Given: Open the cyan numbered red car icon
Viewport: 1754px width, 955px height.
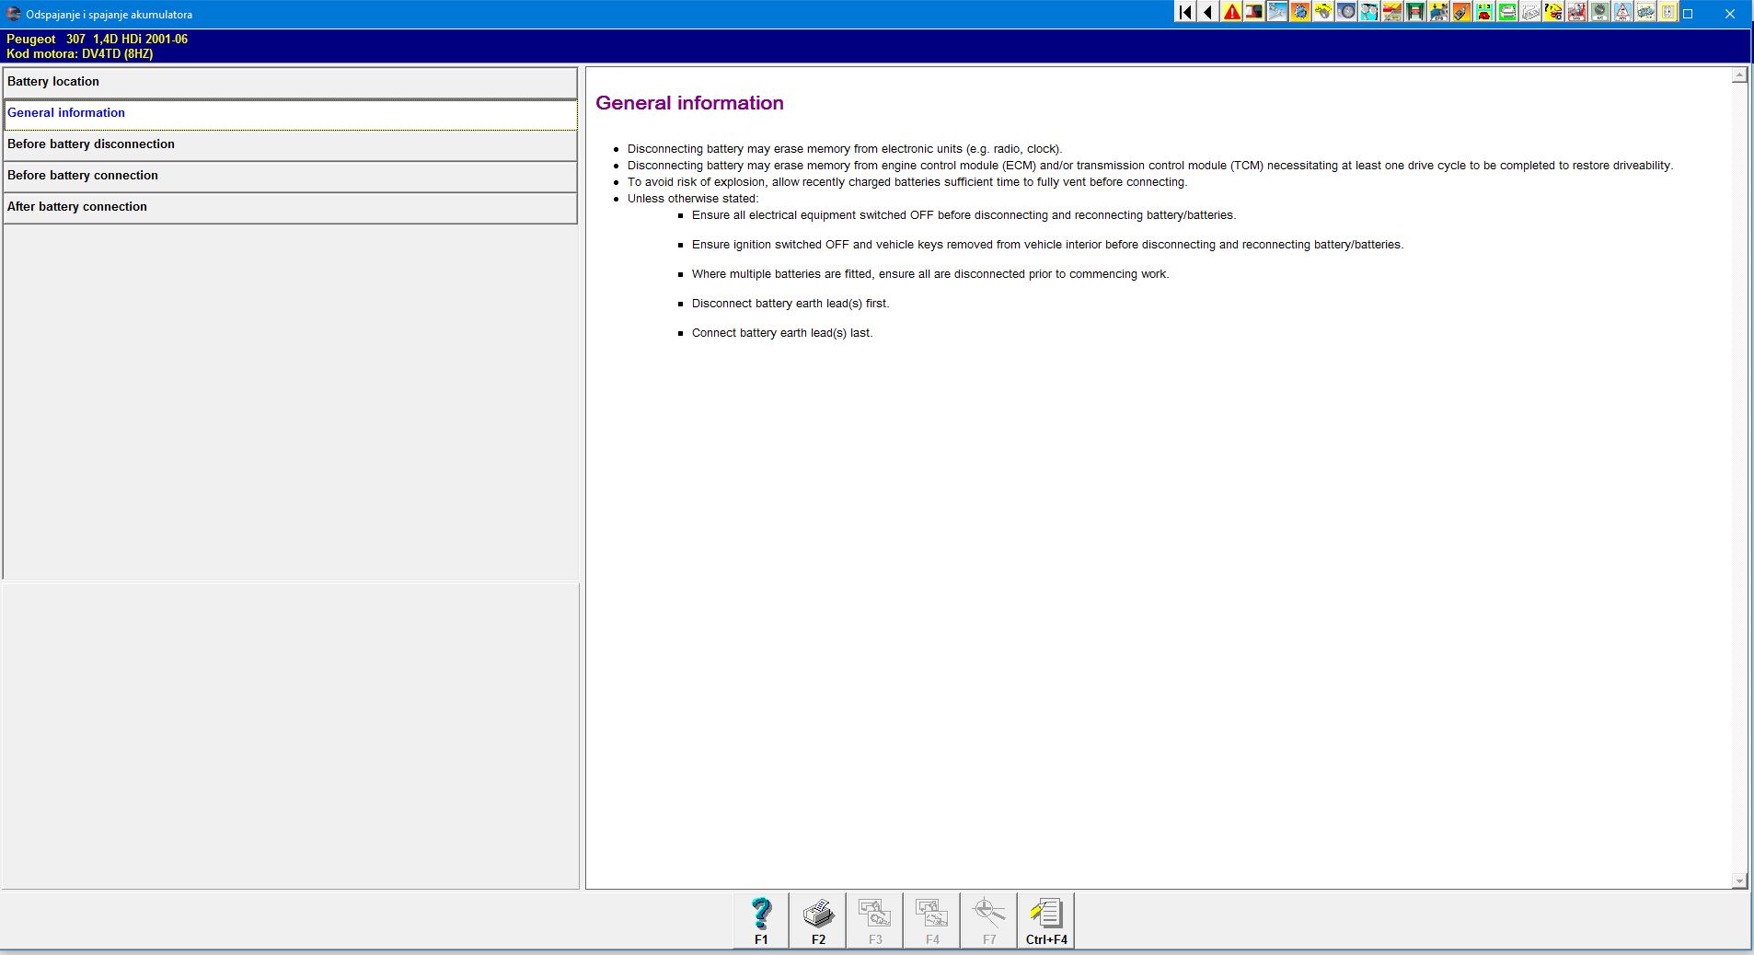Looking at the screenshot, I should (x=1484, y=12).
